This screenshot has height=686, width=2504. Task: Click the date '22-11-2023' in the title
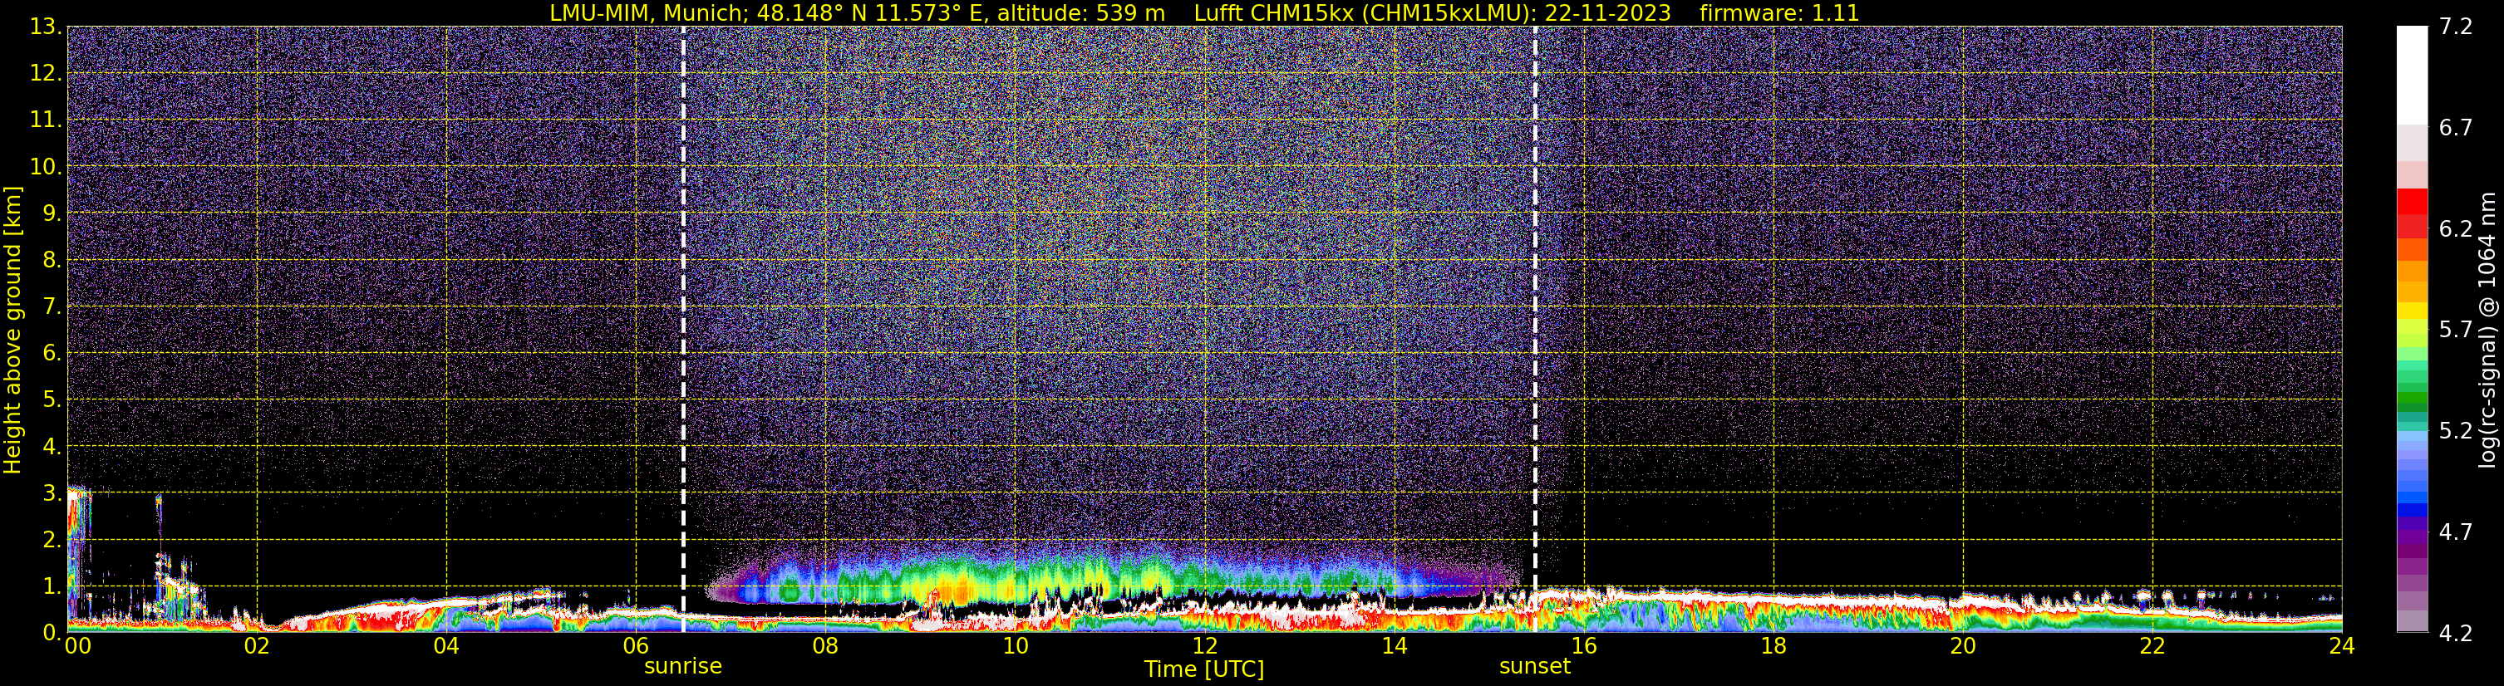pos(1608,12)
